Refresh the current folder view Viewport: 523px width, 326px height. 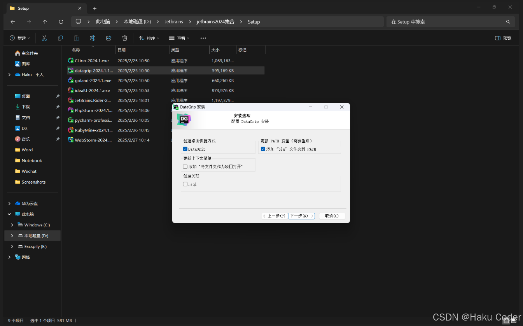pyautogui.click(x=61, y=22)
